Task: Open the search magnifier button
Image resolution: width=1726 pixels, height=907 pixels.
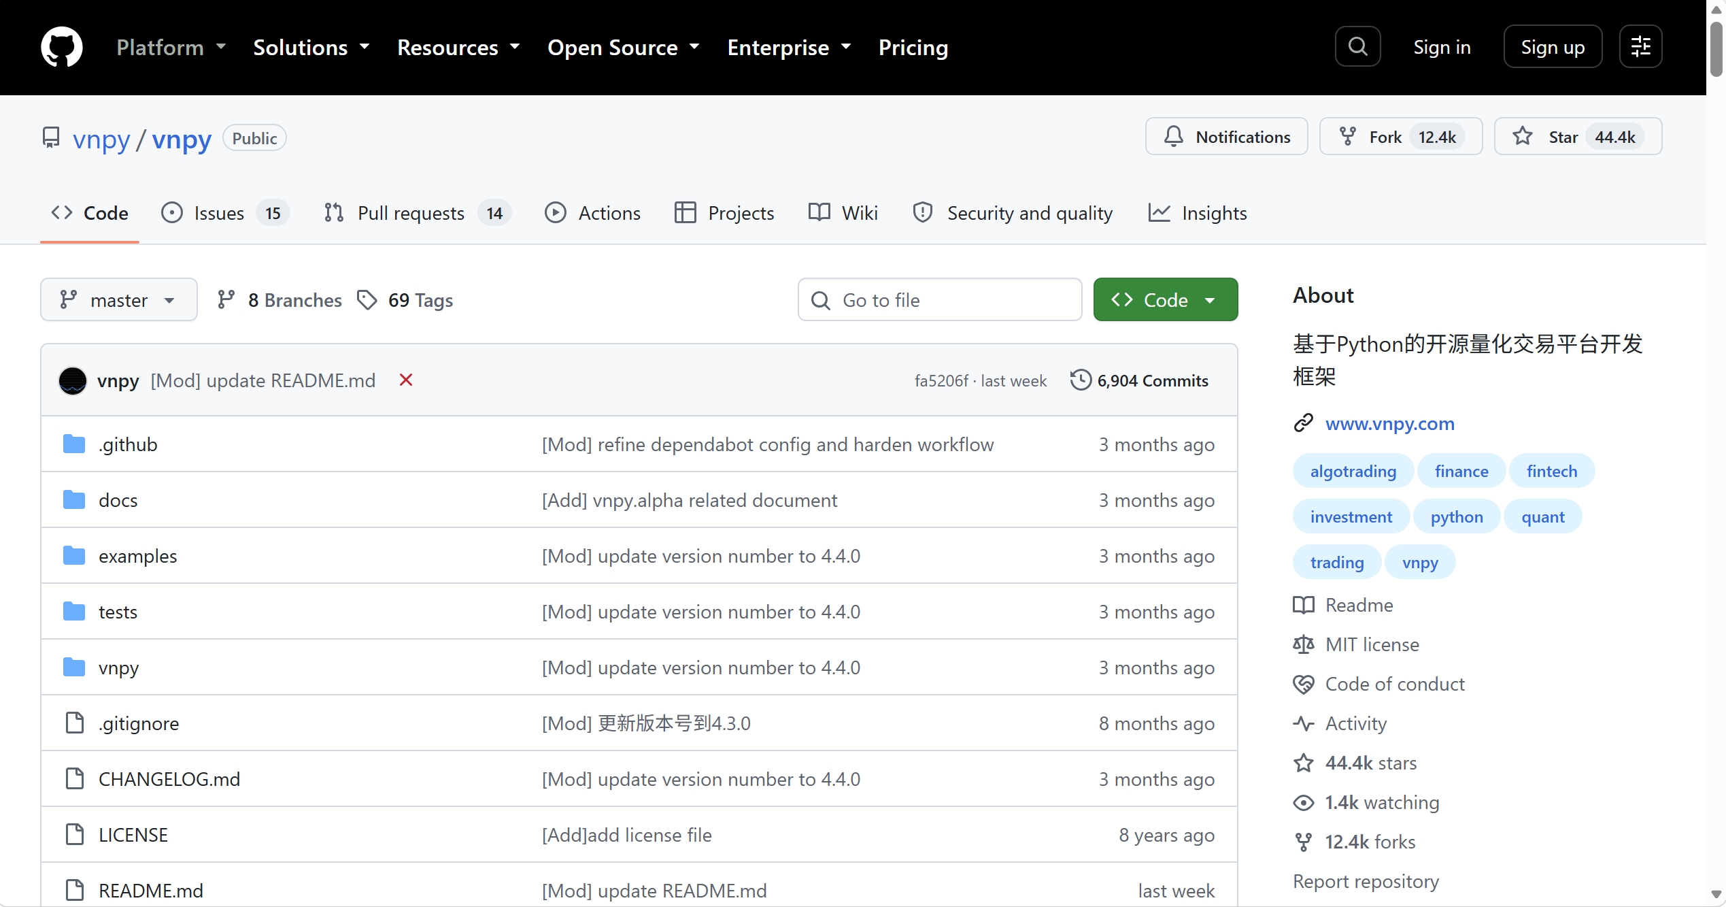Action: [1357, 46]
